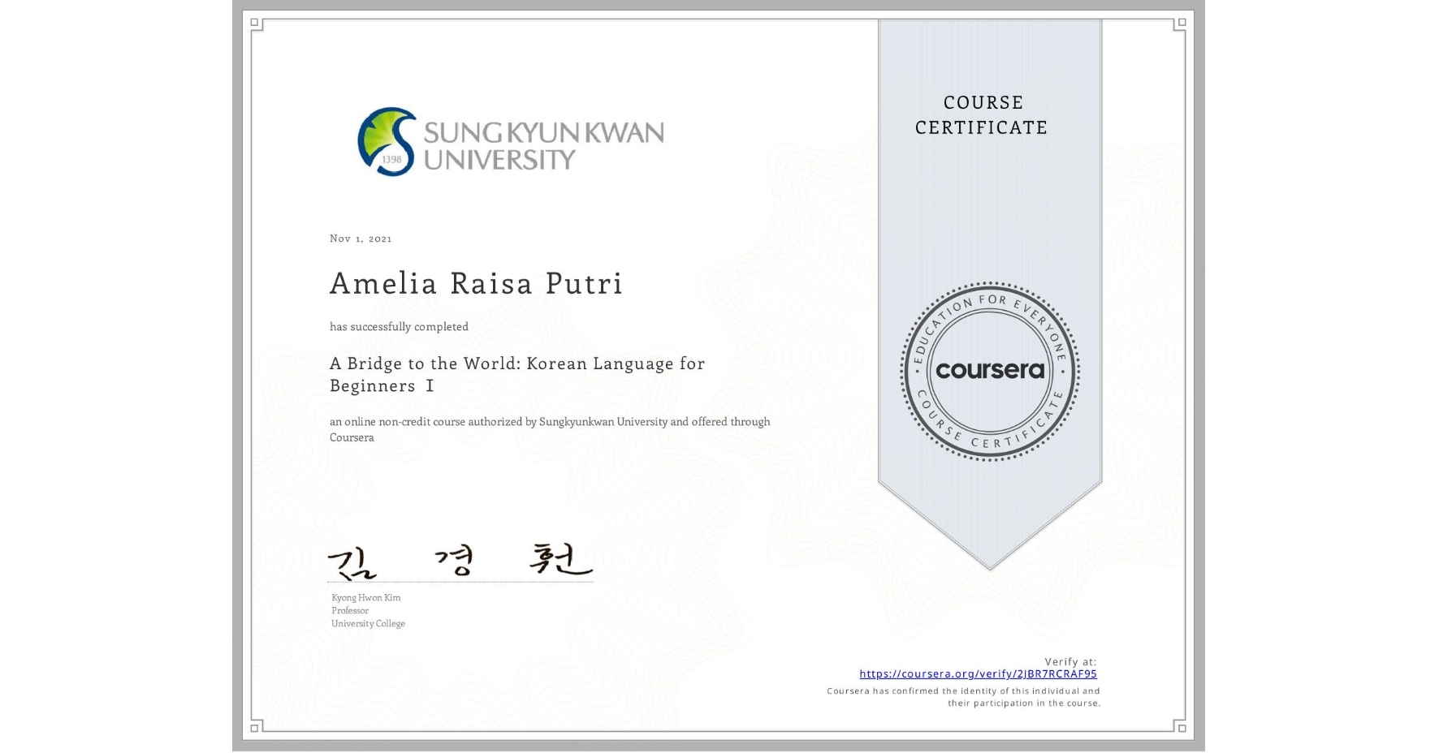Screen dimensions: 1439x753
Task: Click the corner decorative square ornament
Action: point(253,23)
